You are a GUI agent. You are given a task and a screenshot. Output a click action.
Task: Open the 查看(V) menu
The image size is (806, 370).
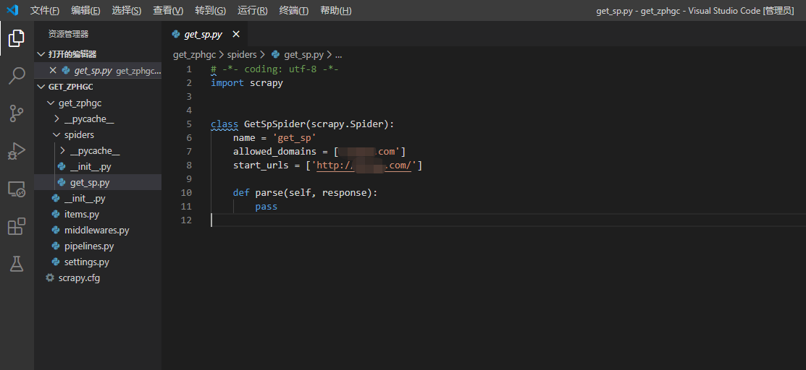(x=168, y=11)
